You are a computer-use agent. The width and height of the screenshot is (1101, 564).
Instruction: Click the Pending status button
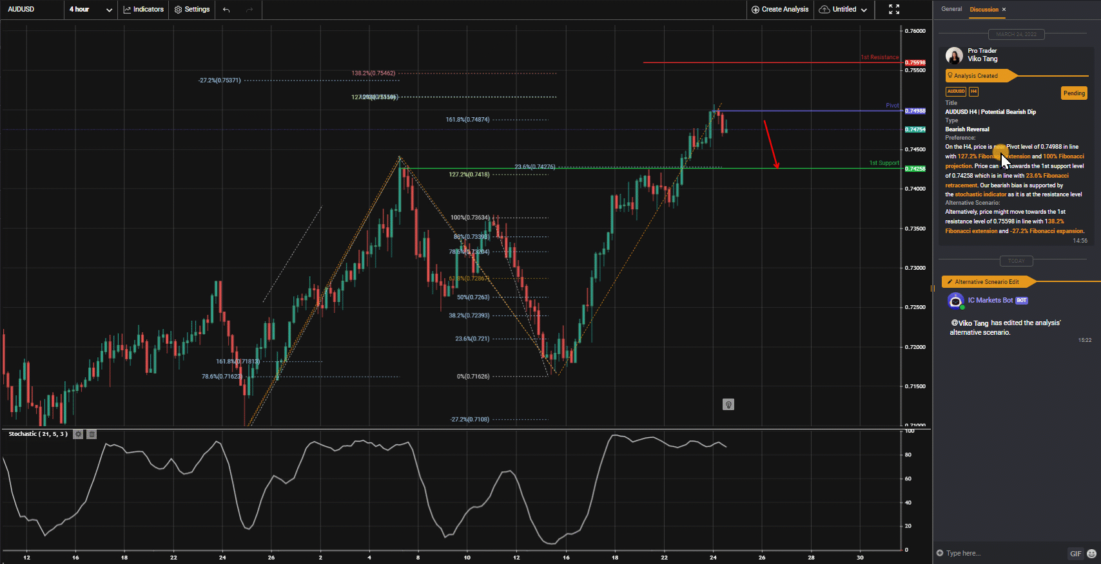coord(1074,93)
